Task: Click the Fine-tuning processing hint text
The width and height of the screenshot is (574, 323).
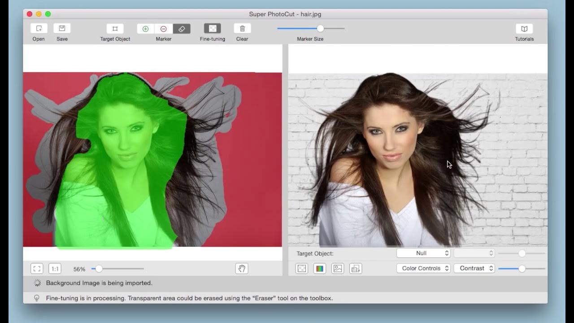Action: click(189, 298)
